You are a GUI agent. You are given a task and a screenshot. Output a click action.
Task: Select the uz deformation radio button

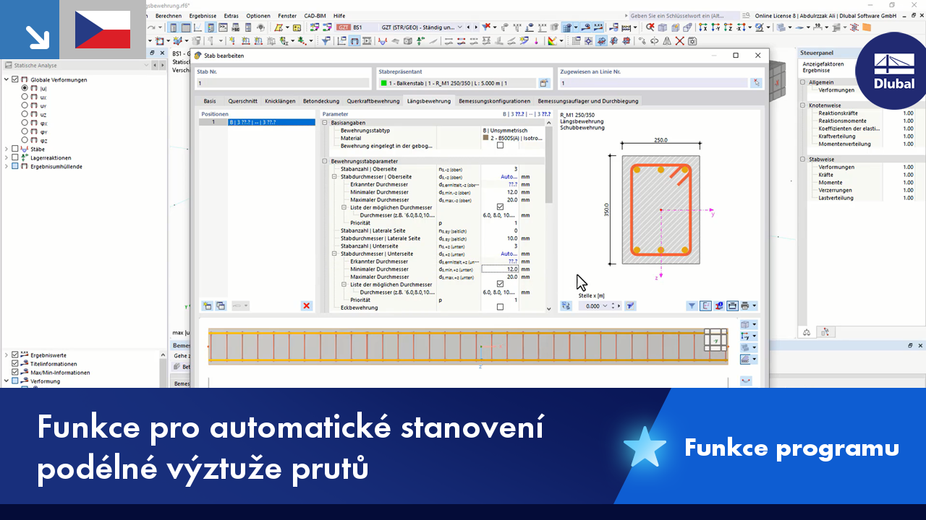tap(25, 114)
